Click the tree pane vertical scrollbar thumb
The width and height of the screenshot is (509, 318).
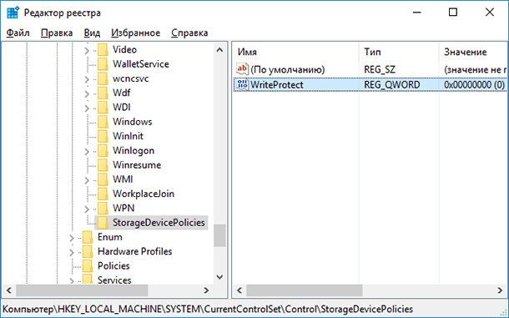219,235
